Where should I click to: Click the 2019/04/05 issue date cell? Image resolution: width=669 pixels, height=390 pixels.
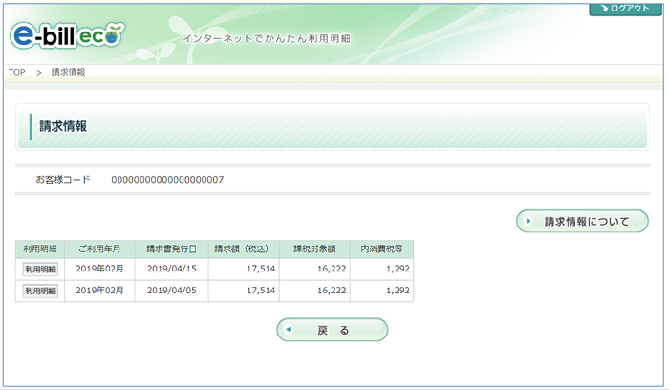[171, 291]
